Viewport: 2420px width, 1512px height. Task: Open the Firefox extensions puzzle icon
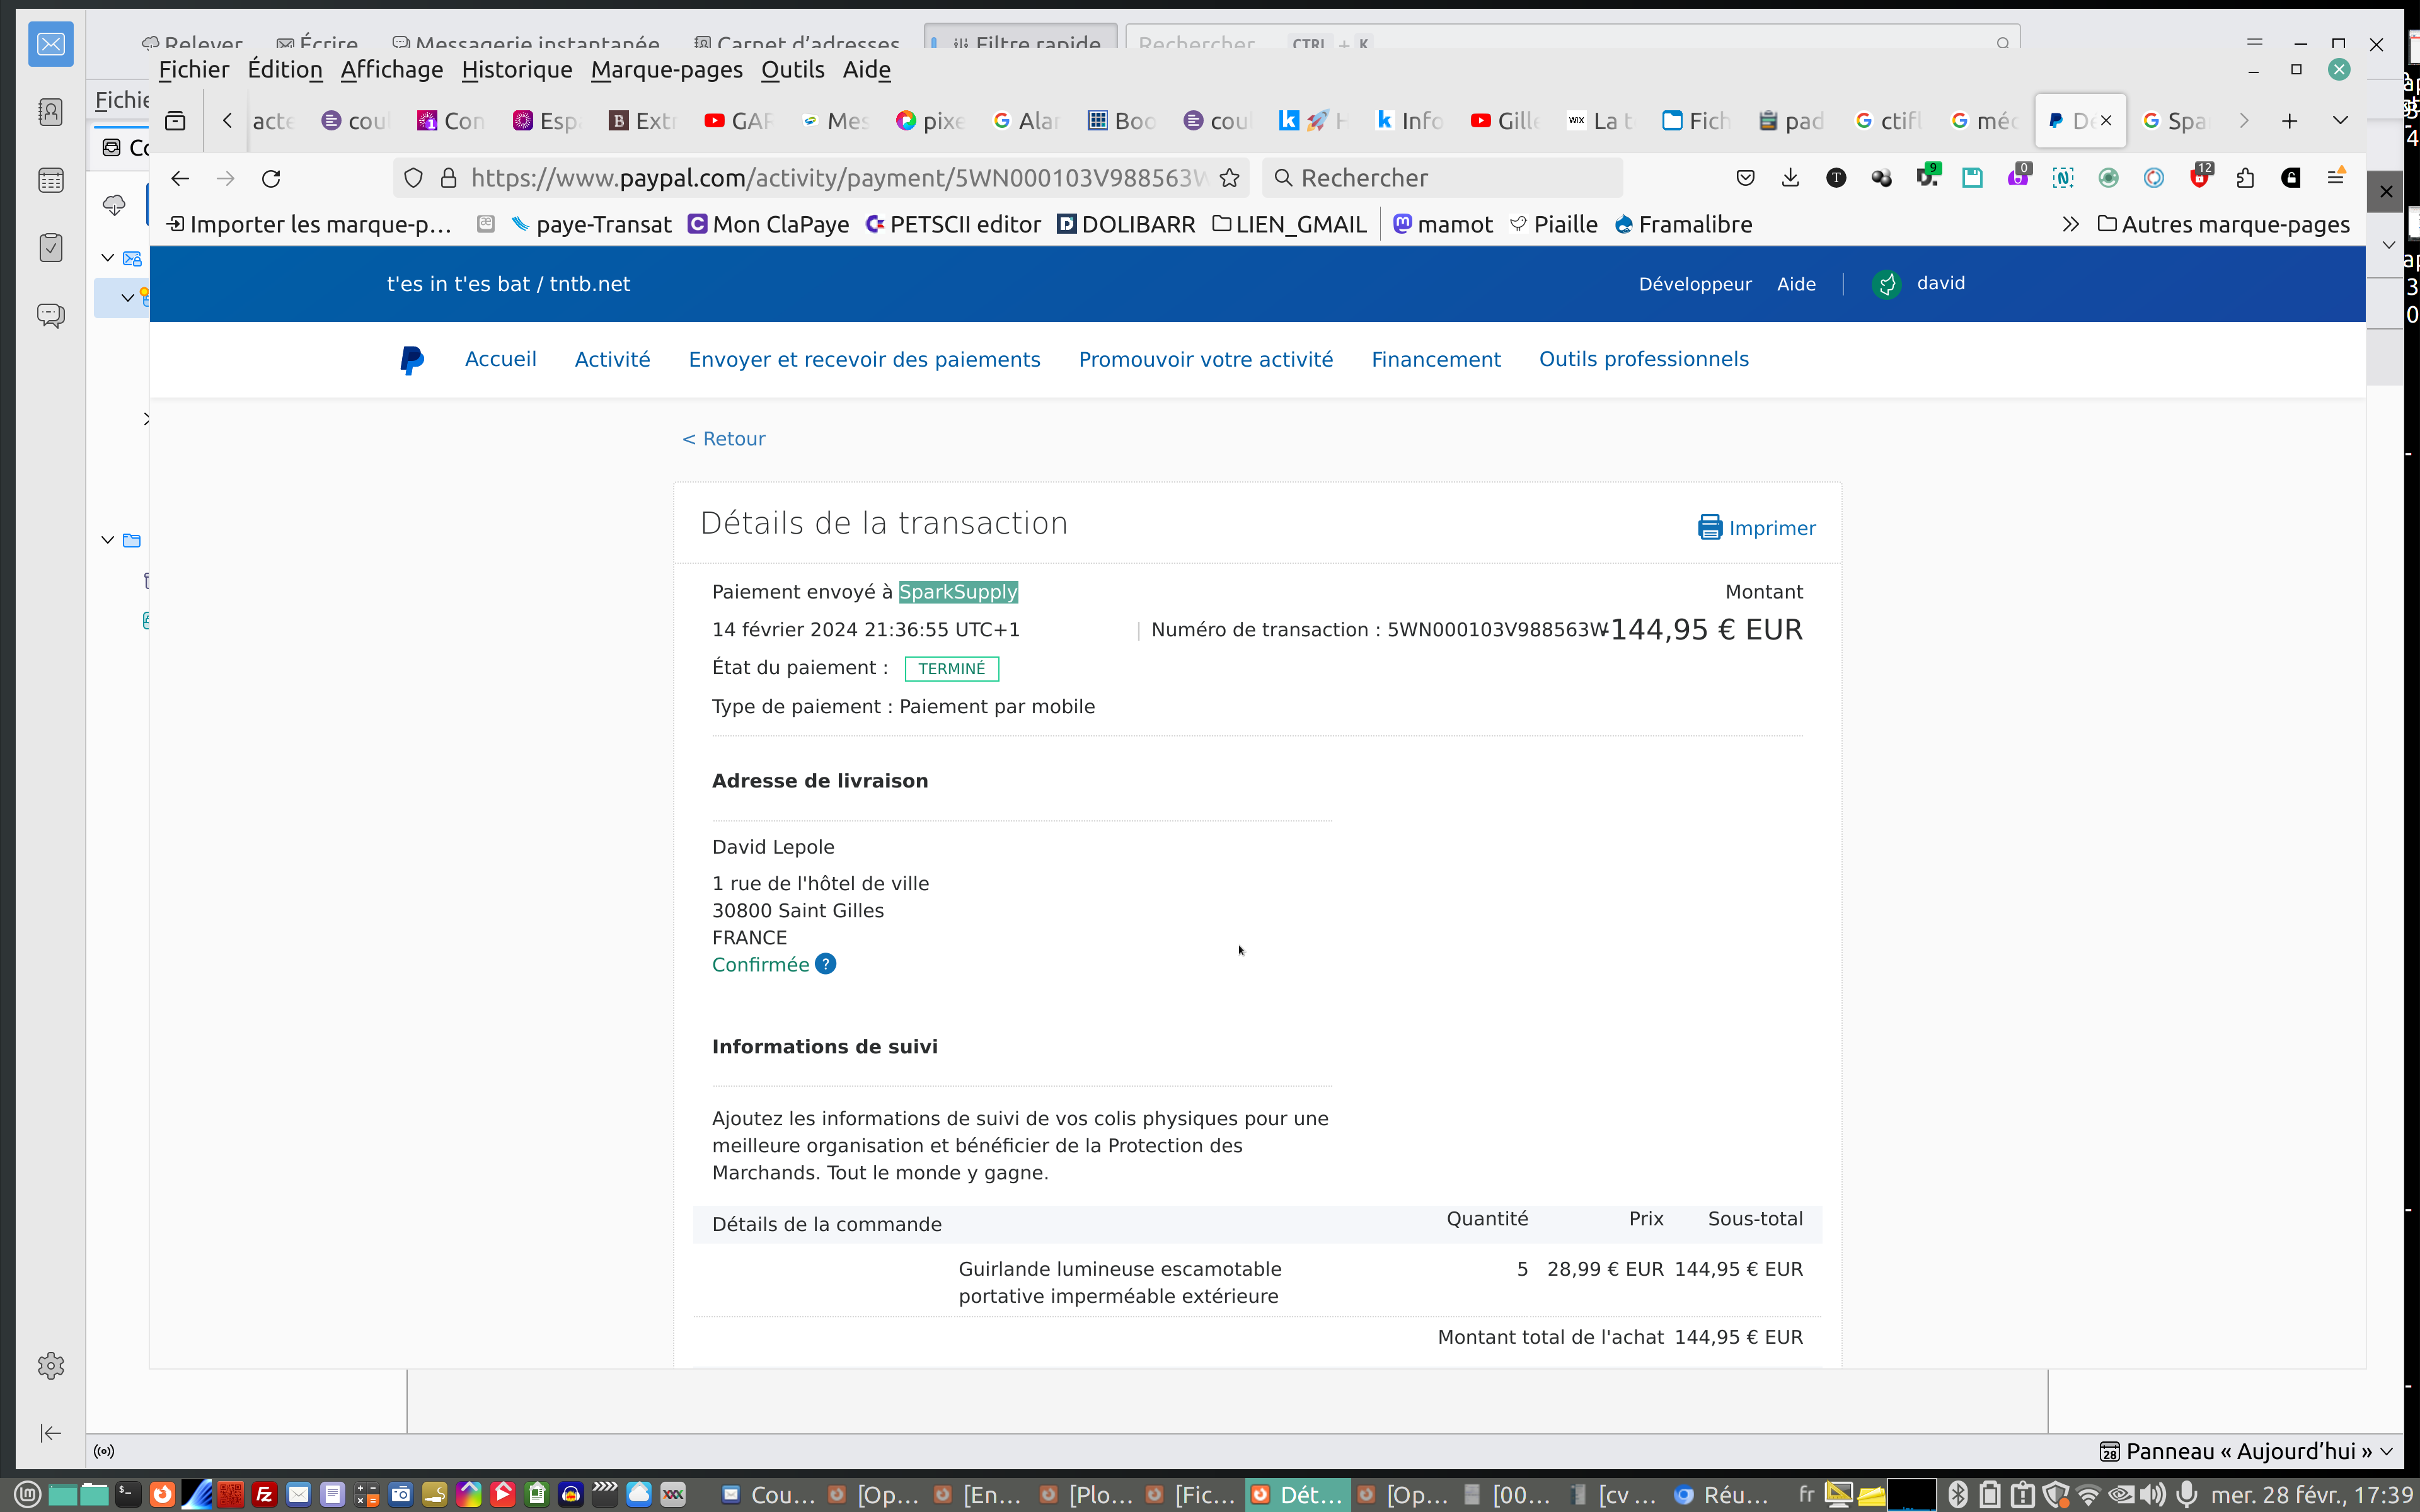[2245, 178]
